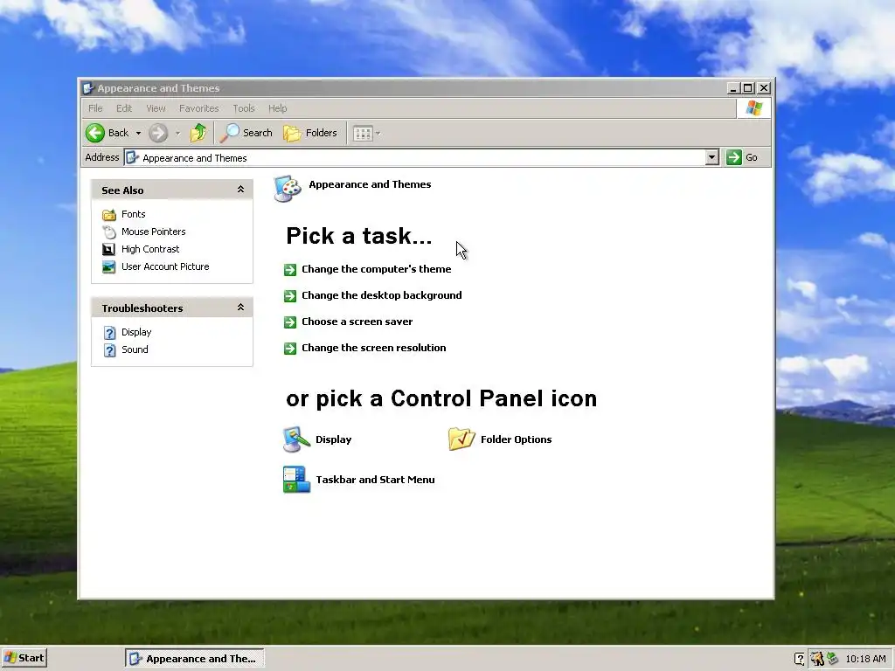Click arrow icon beside Change the desktop background

tap(290, 296)
